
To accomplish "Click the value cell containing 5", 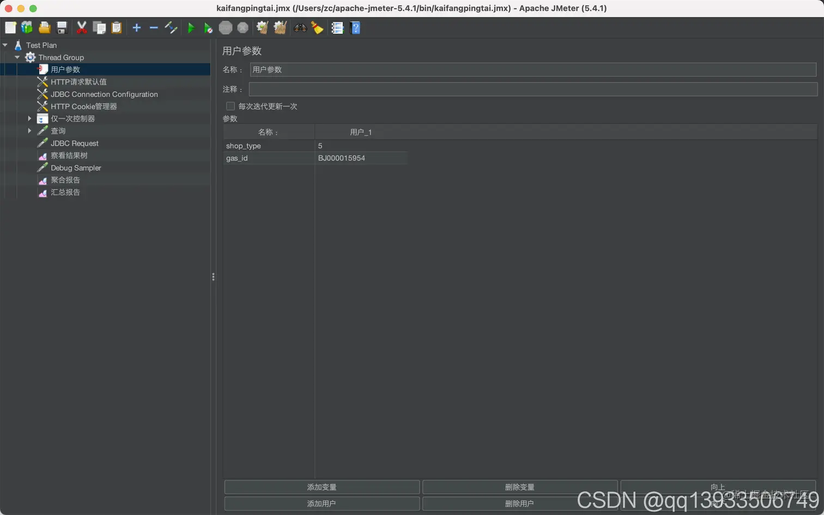I will pos(361,146).
